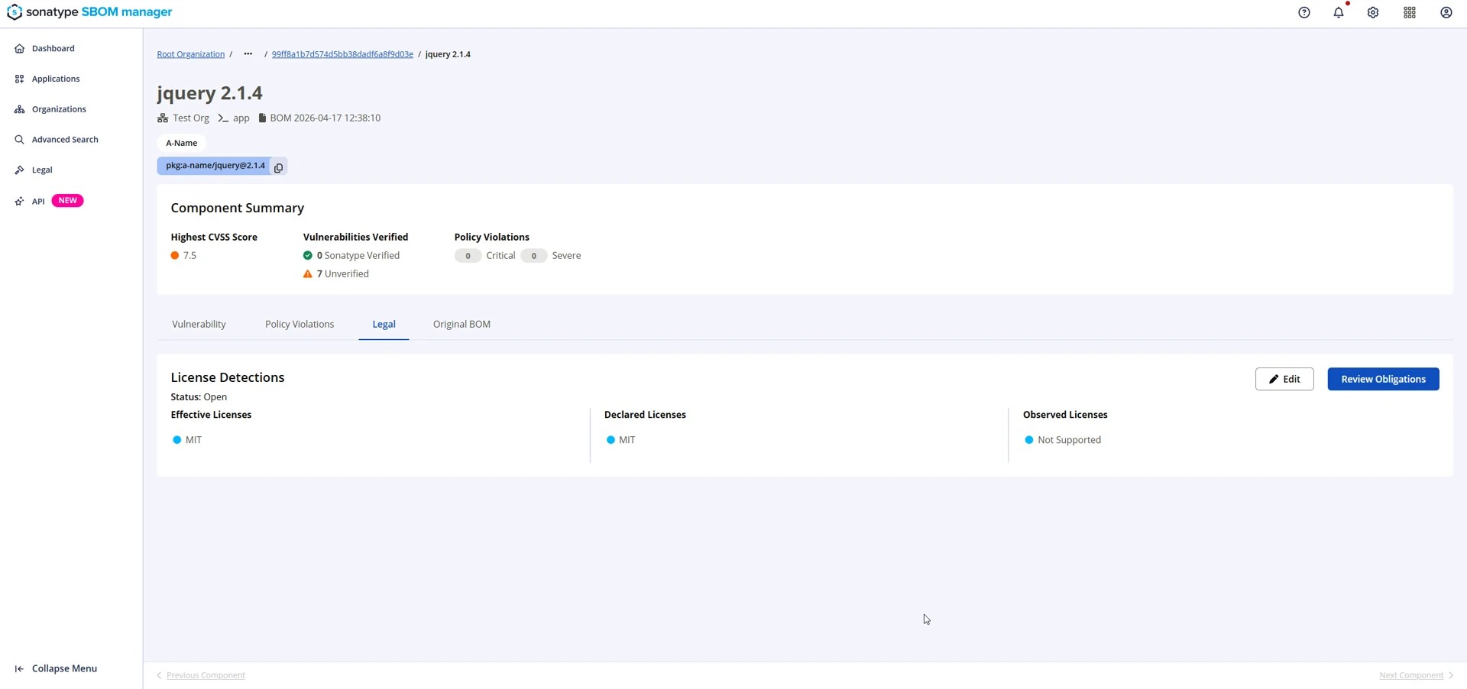Select the Legal tab
This screenshot has height=689, width=1467.
pyautogui.click(x=384, y=325)
